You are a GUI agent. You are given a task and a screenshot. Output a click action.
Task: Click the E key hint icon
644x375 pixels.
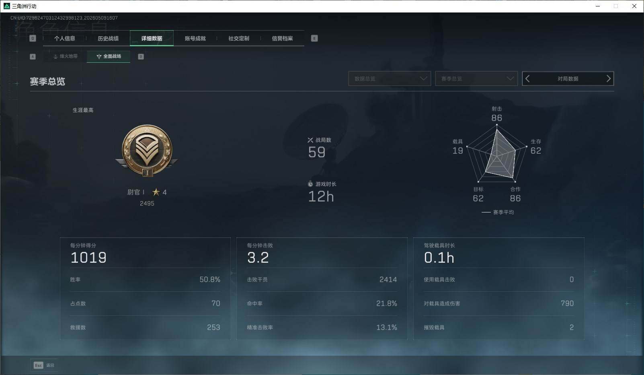[314, 38]
